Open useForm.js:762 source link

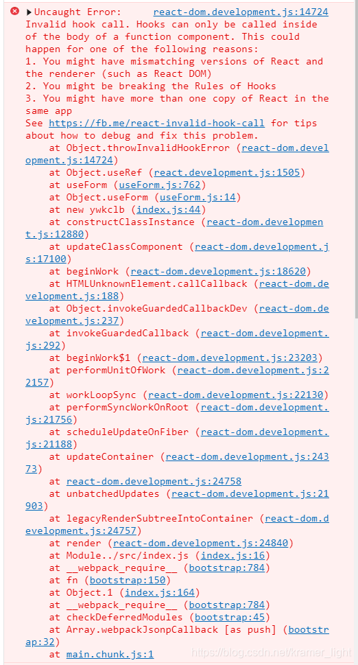160,185
